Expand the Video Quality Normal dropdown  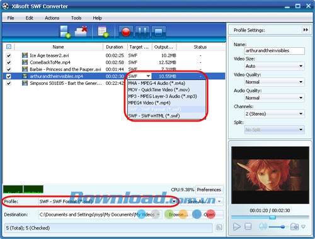[301, 82]
